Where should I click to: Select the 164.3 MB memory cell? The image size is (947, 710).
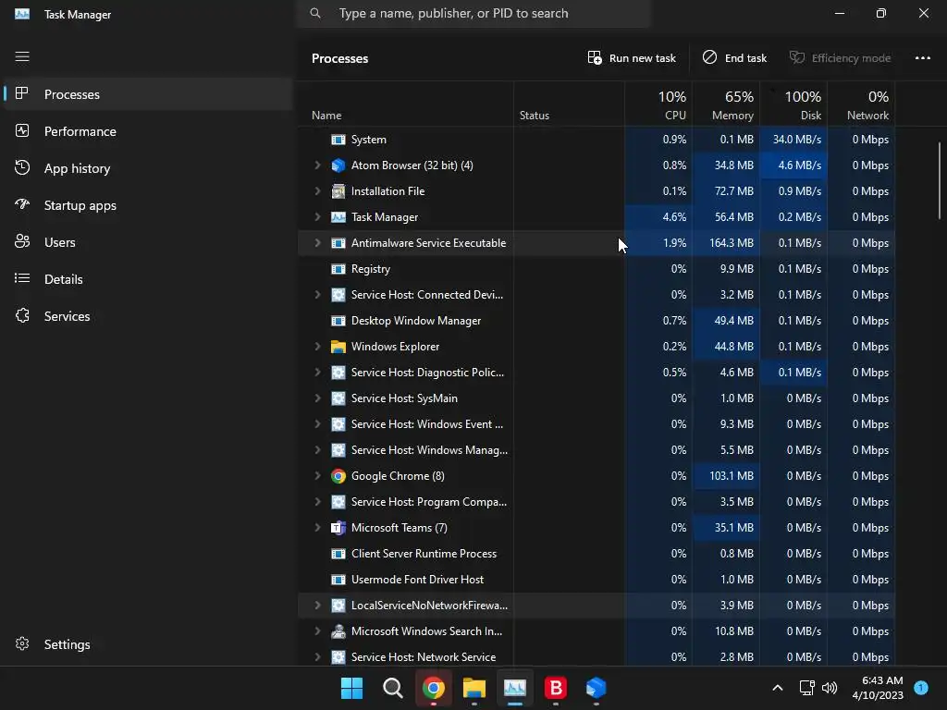[727, 243]
